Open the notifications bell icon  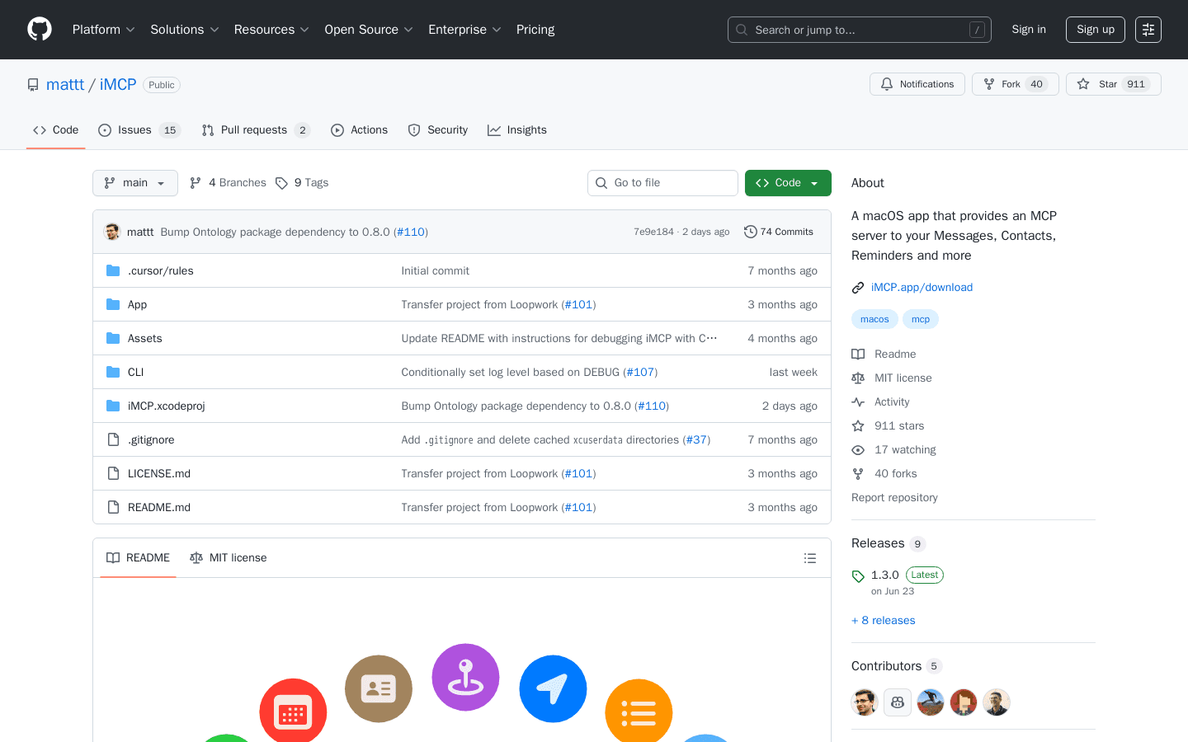[887, 83]
